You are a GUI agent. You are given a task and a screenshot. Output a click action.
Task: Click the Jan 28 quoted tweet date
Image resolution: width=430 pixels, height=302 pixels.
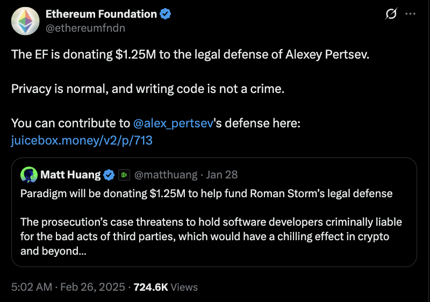[223, 175]
